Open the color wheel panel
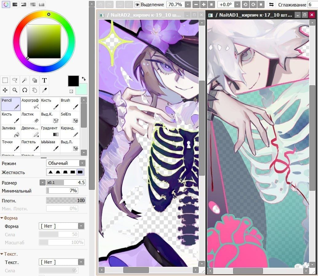Image resolution: width=318 pixels, height=276 pixels. click(6, 5)
